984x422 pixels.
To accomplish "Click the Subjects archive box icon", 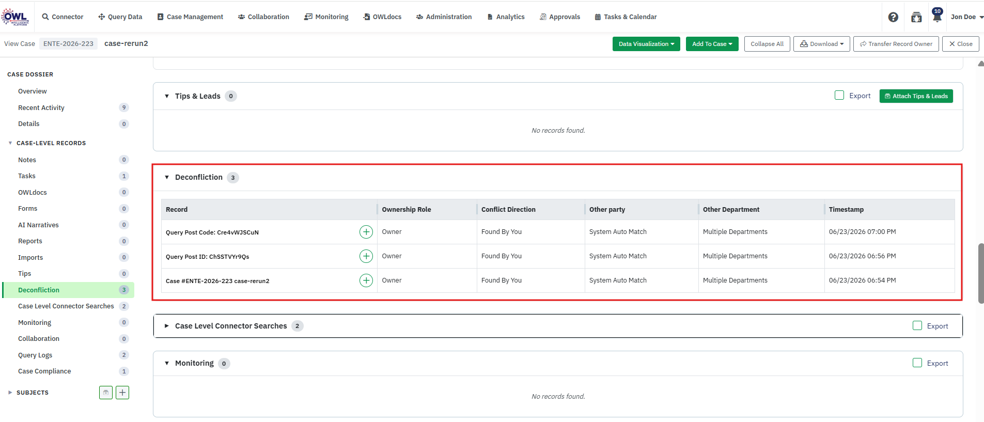I will coord(106,393).
